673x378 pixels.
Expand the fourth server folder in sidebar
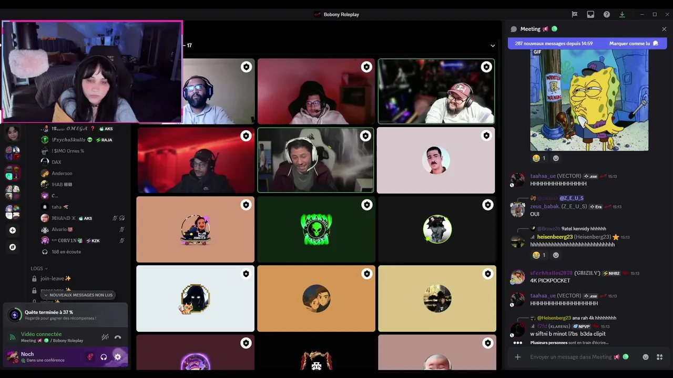[x=13, y=212]
